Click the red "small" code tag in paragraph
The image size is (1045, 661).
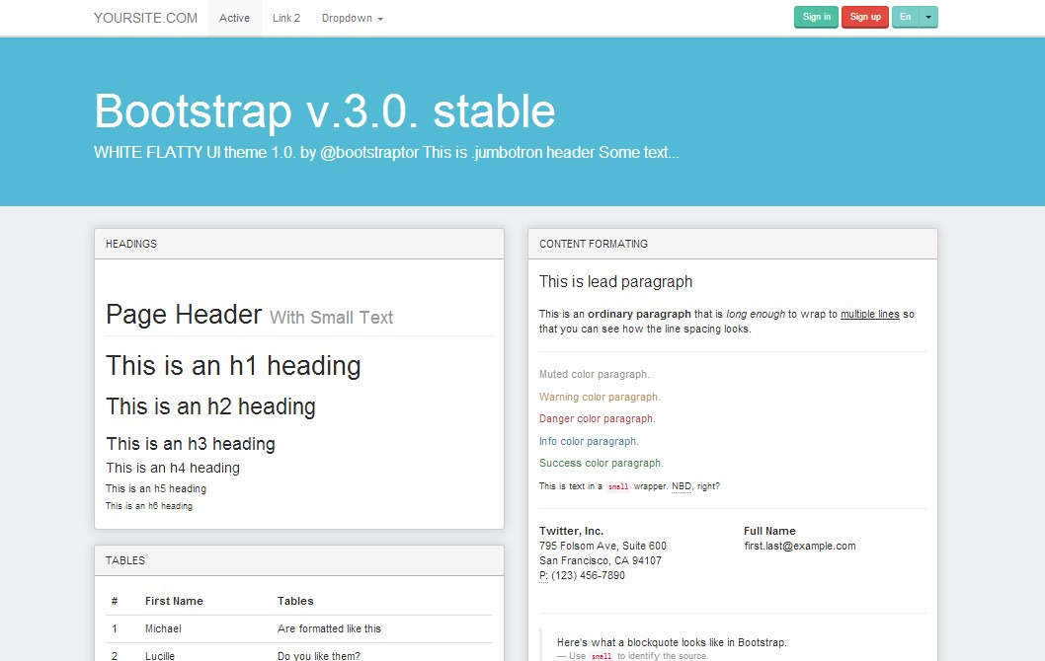(617, 487)
